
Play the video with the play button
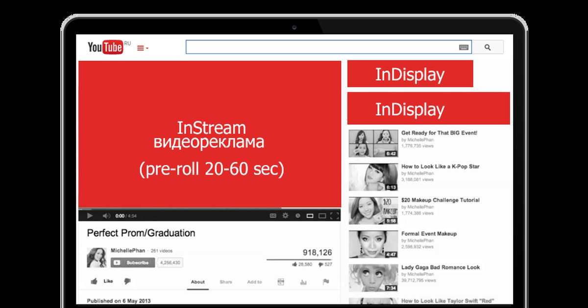90,215
